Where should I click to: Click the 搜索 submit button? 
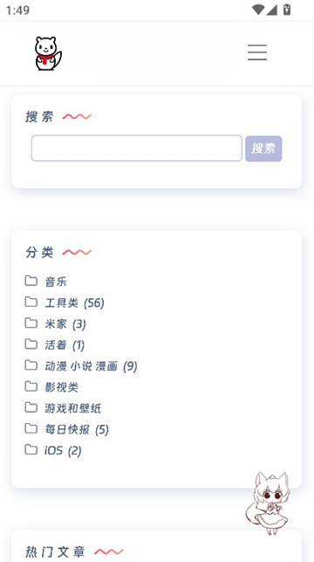[x=263, y=149]
